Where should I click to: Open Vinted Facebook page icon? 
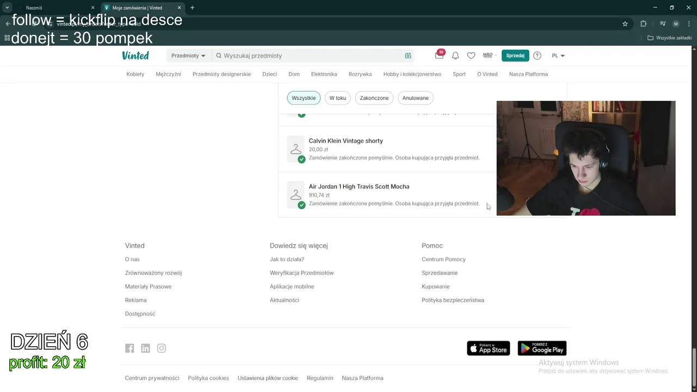130,348
